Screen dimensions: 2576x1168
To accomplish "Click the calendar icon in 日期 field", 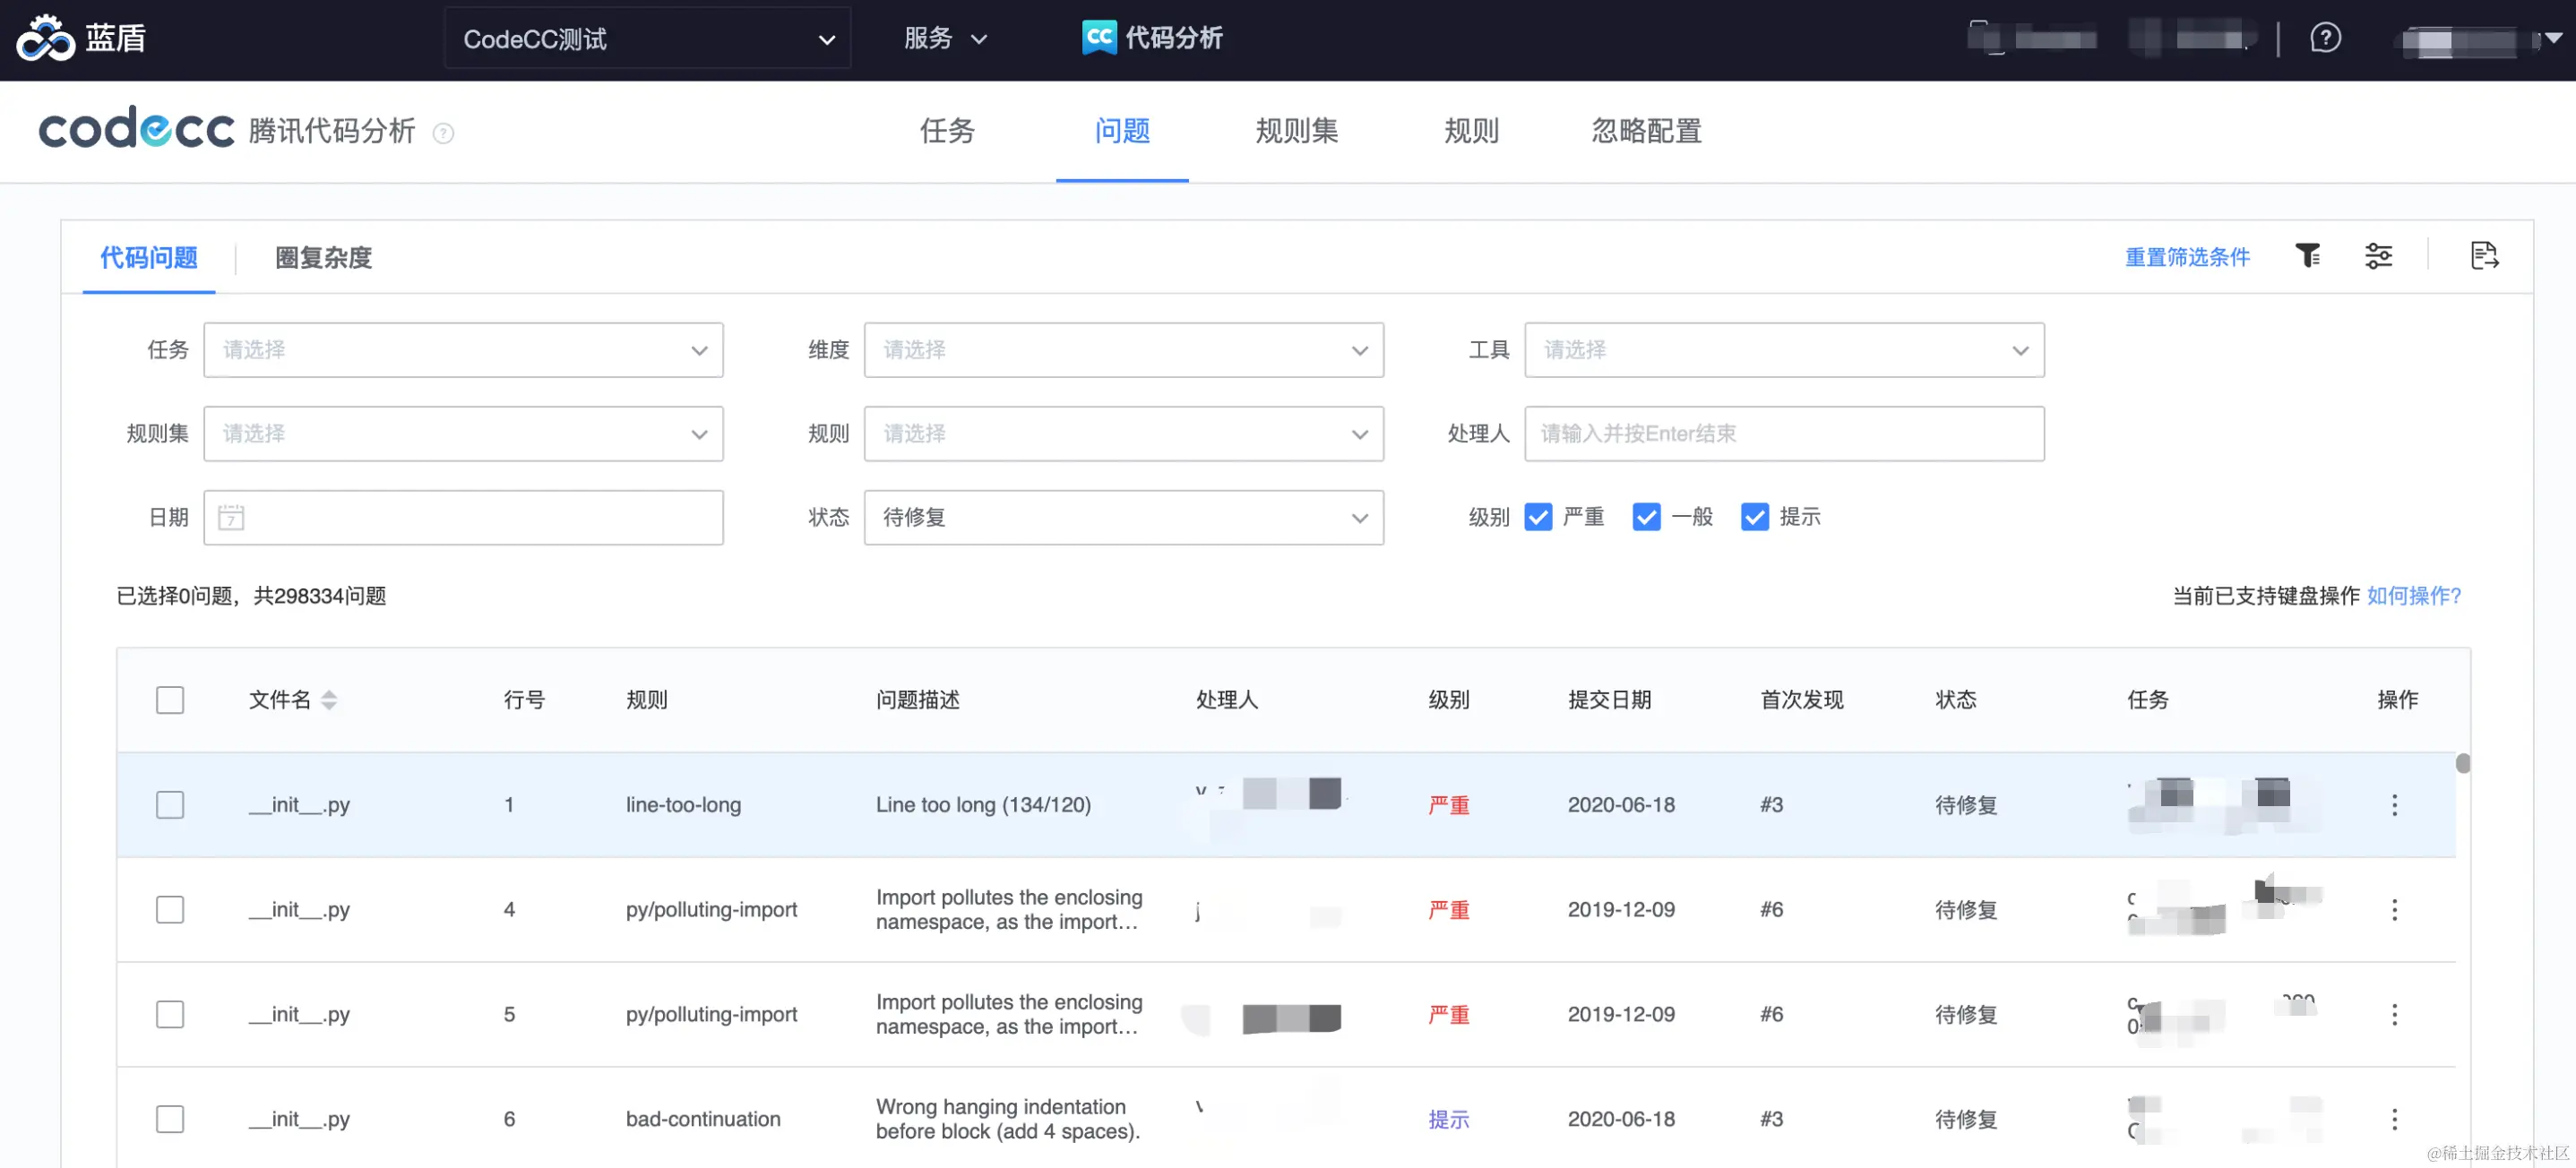I will 231,517.
